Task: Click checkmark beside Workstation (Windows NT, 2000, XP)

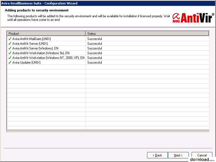Action: (x=10, y=58)
